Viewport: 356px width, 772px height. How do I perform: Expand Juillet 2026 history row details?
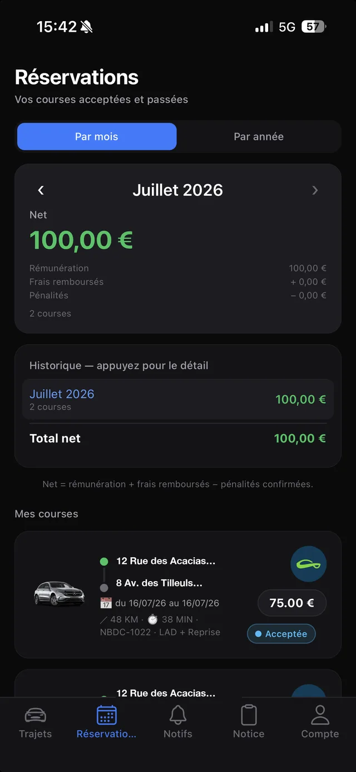(x=178, y=400)
